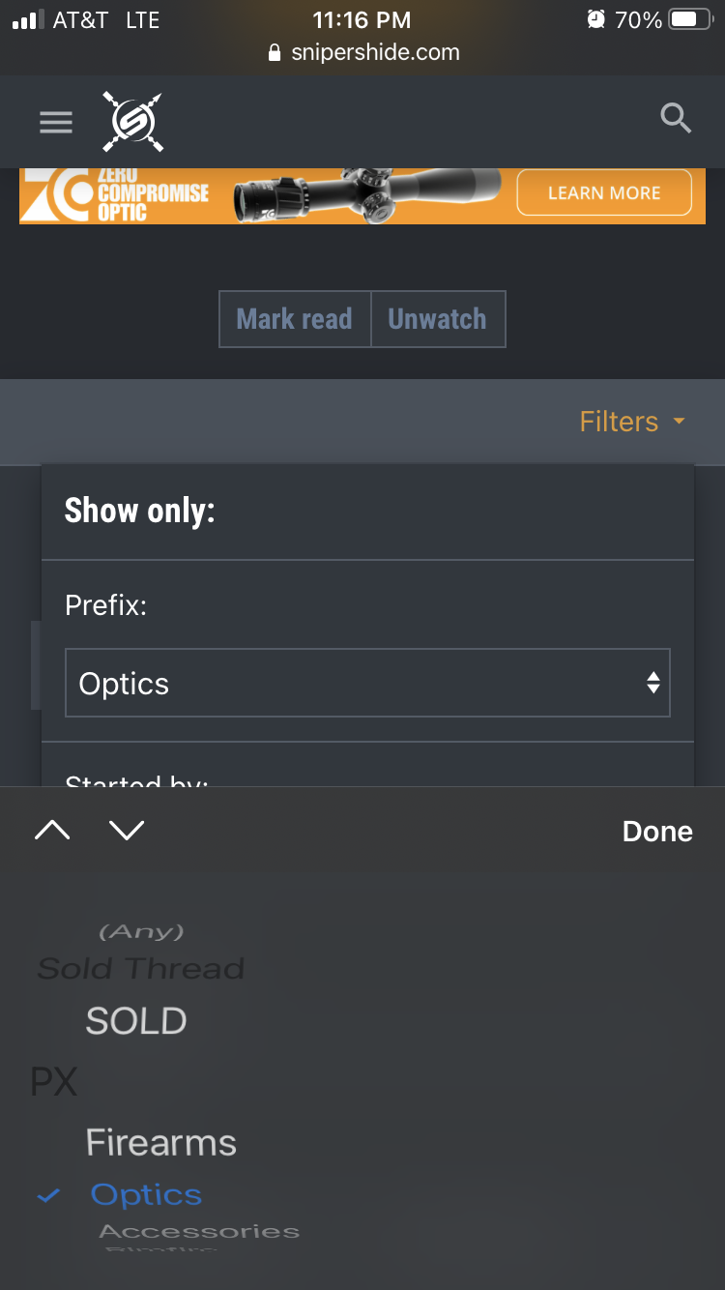This screenshot has width=725, height=1290.
Task: Select the checked Optics option
Action: [x=146, y=1195]
